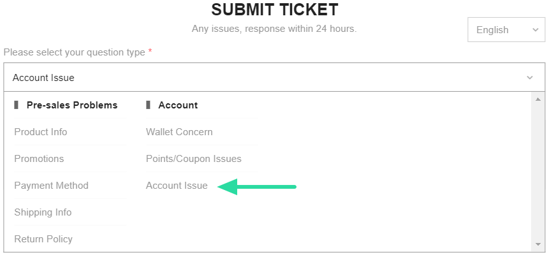Choose Points/Coupon Issues option

(194, 159)
